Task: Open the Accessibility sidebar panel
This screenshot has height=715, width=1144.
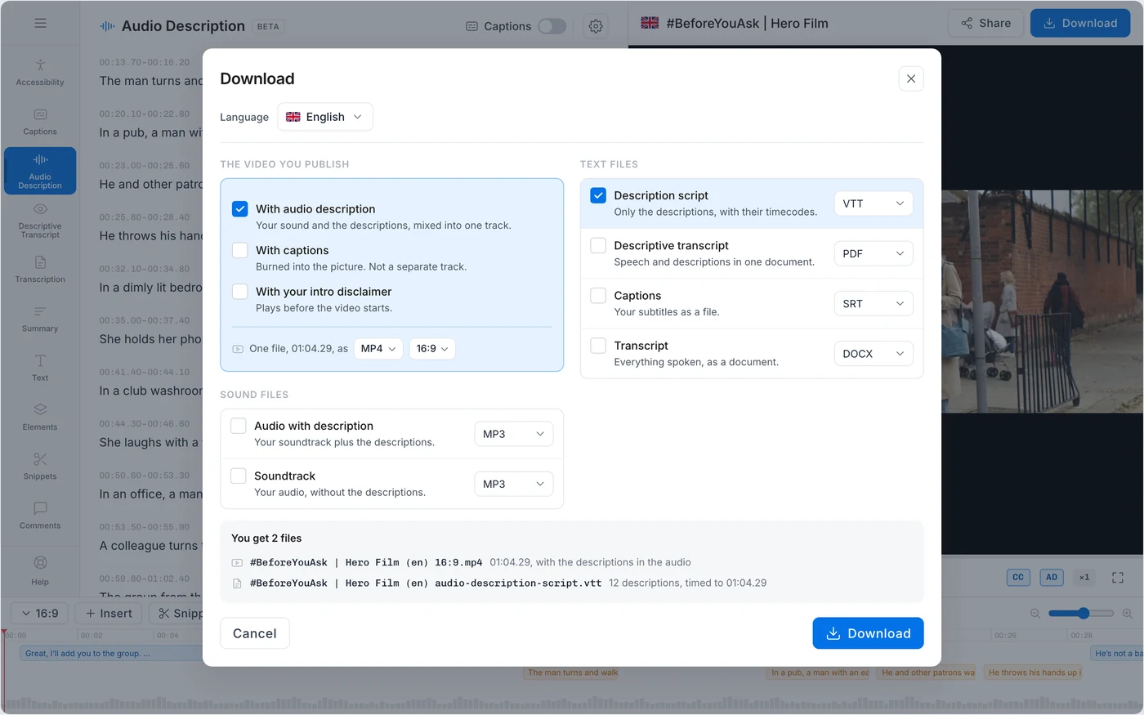Action: [x=40, y=73]
